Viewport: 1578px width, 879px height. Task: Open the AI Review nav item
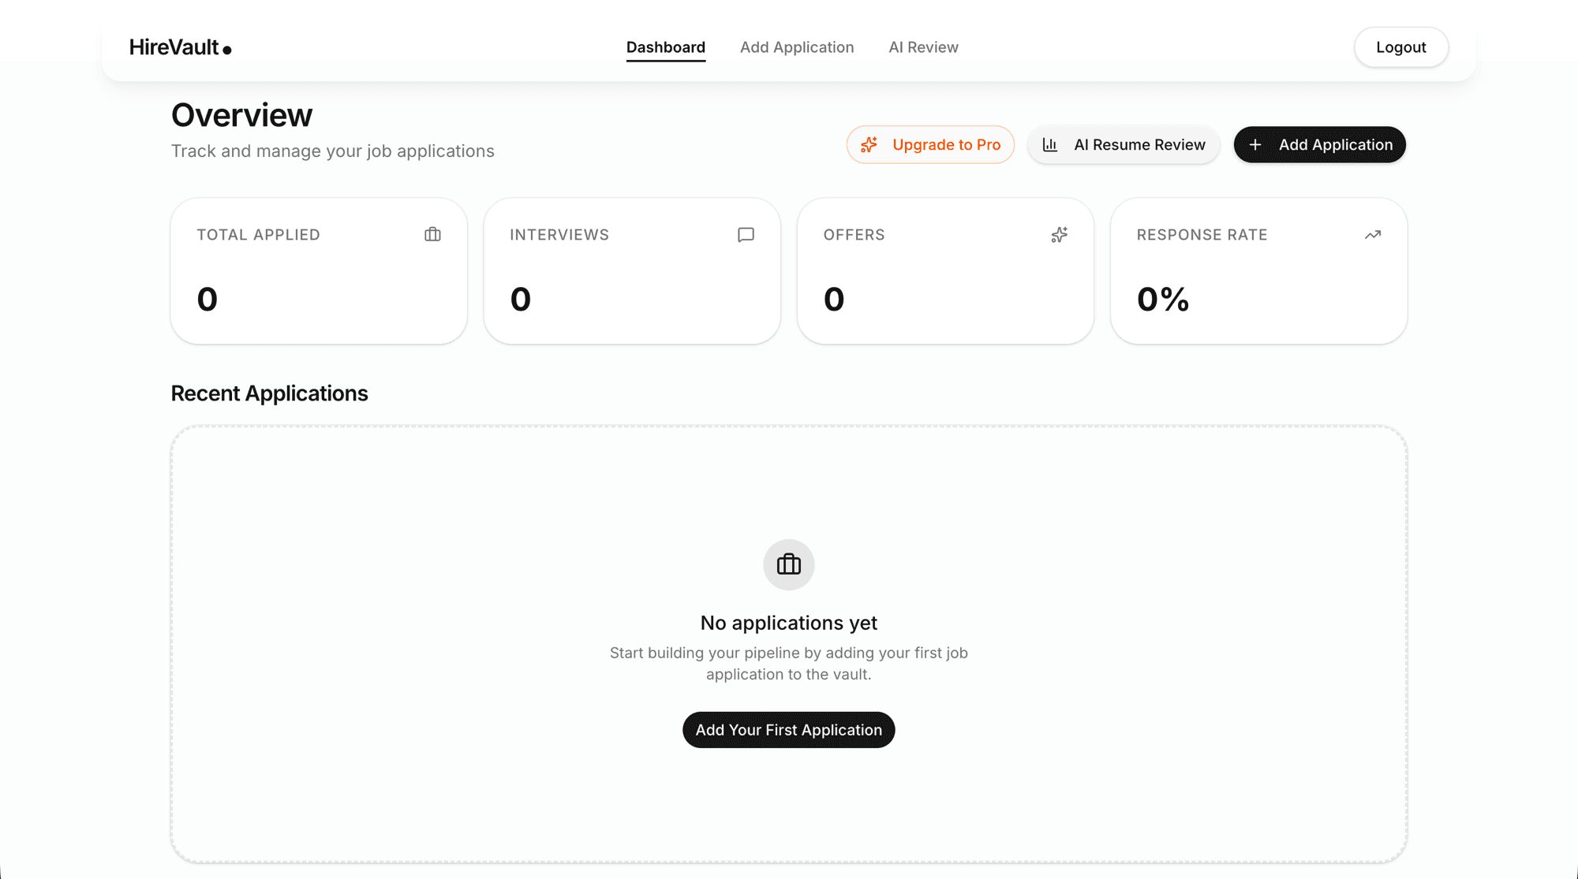pos(923,47)
